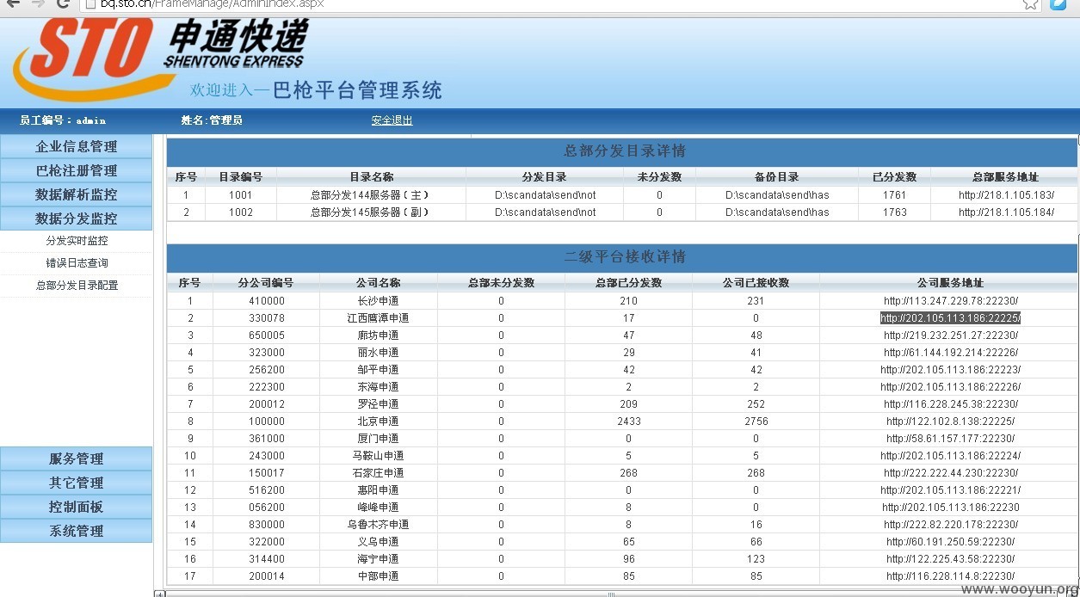The height and width of the screenshot is (597, 1080).
Task: Bookmark page with the star icon
Action: tap(1031, 3)
